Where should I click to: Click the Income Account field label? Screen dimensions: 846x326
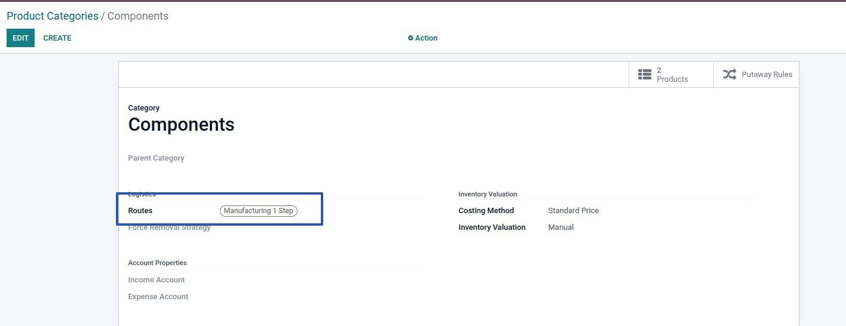click(157, 280)
